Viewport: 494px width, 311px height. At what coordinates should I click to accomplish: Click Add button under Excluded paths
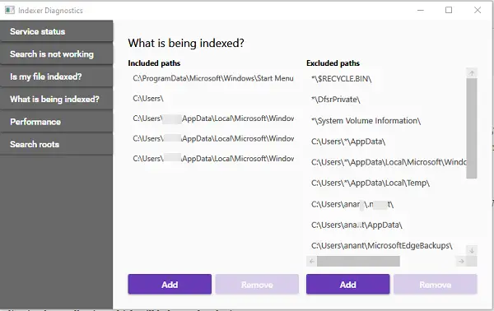[347, 284]
